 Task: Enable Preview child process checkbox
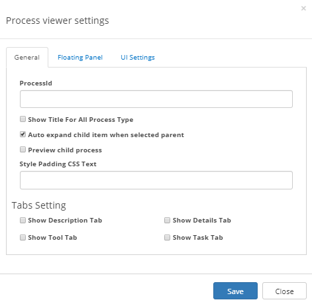point(23,150)
